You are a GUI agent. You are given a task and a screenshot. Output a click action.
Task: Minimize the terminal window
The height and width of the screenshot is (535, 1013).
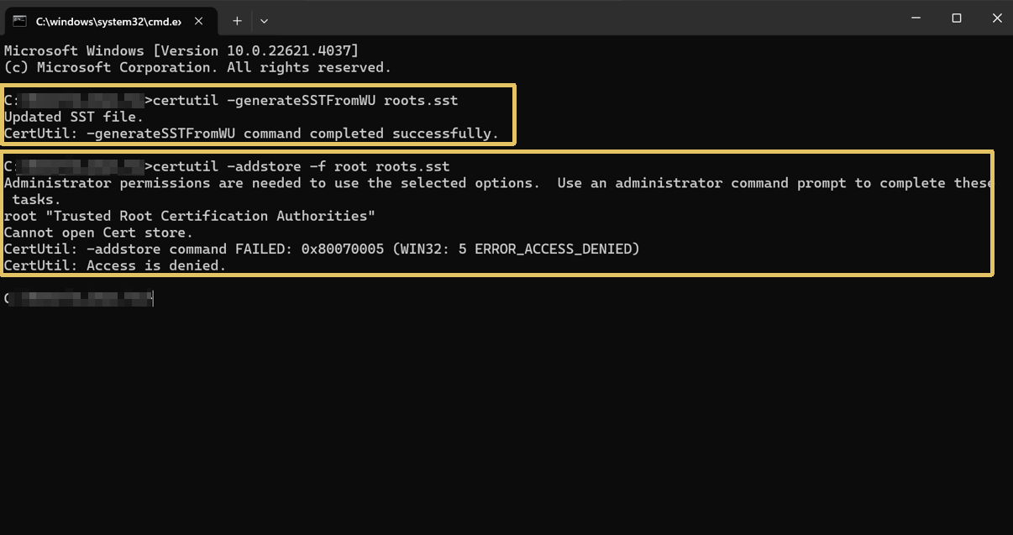916,18
